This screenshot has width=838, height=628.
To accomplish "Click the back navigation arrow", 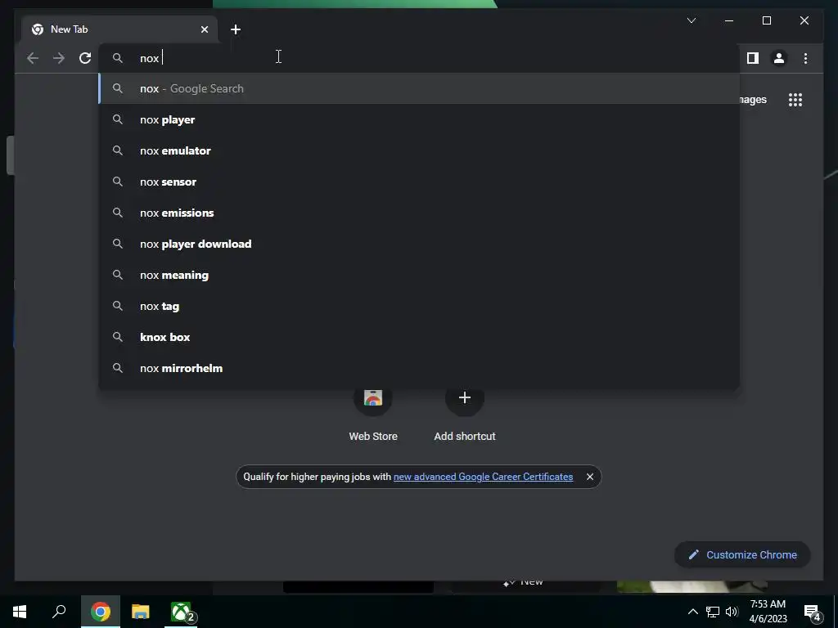I will 33,58.
